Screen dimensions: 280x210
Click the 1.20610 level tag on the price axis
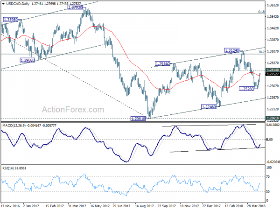(273, 118)
